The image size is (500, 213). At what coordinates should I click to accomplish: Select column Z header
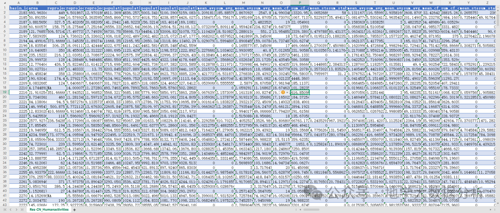point(487,3)
